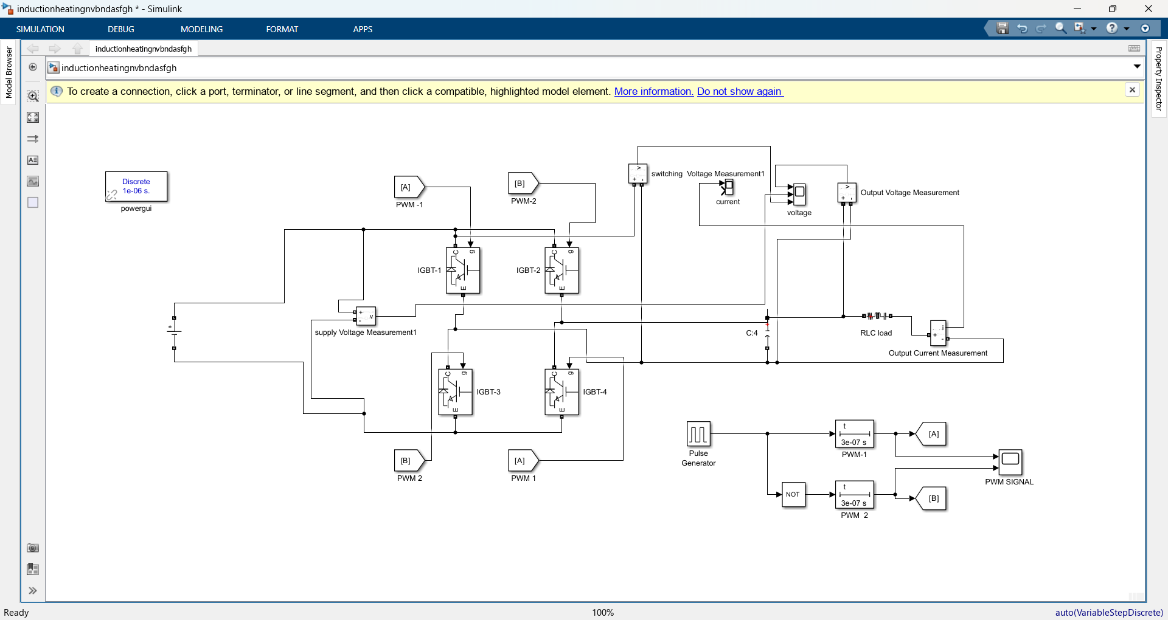Screen dimensions: 1168x620
Task: Select the IGBT-1 block
Action: click(x=463, y=270)
